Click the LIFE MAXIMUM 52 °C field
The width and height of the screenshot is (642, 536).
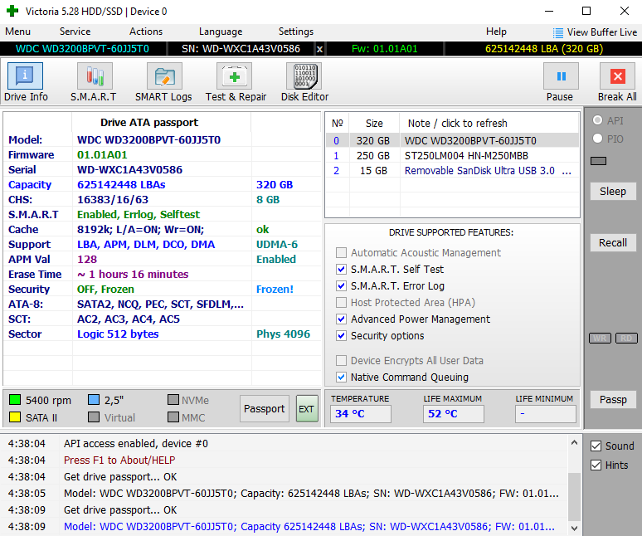pos(453,413)
